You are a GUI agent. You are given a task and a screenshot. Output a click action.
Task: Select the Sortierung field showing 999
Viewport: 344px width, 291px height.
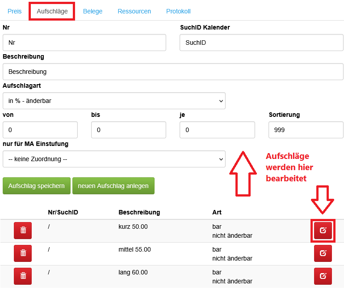click(306, 130)
